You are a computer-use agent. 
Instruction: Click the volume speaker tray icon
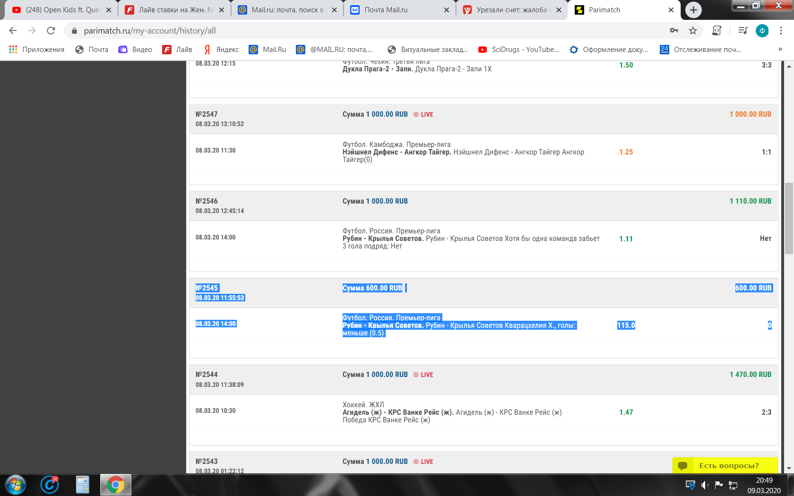pyautogui.click(x=705, y=485)
